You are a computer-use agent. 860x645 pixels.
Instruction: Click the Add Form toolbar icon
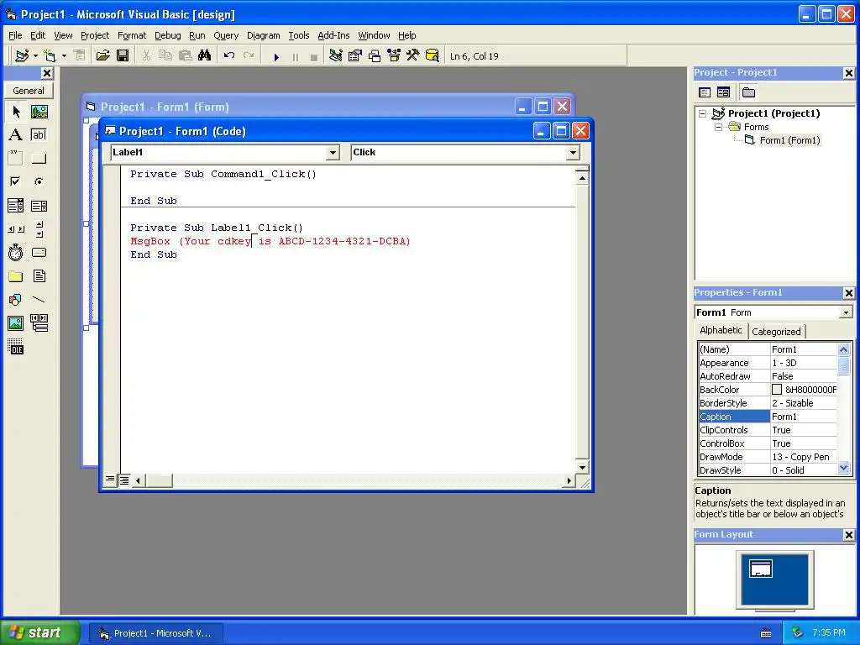(50, 55)
